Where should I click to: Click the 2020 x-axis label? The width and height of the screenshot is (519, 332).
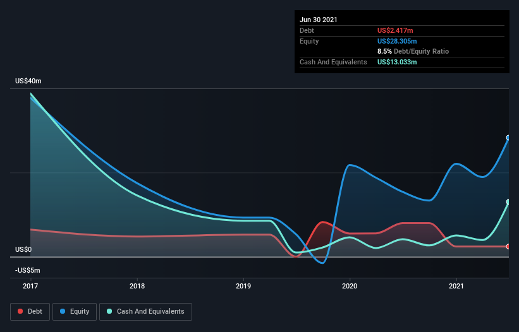click(x=350, y=286)
